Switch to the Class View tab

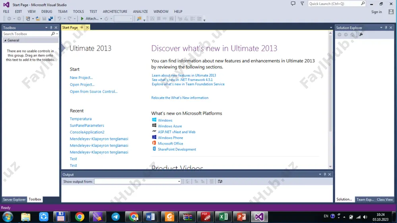pos(385,200)
